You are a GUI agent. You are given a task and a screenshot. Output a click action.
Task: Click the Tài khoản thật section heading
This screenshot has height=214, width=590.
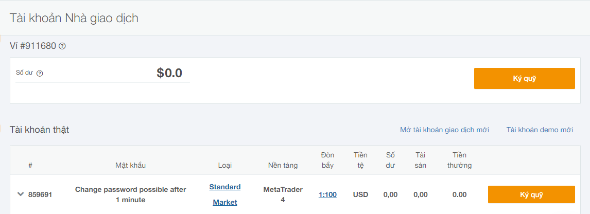pos(40,130)
